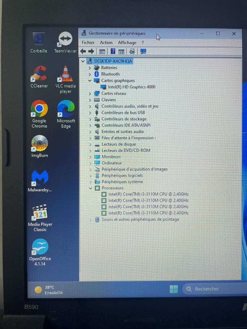Click the CCleaner desktop shortcut
This screenshot has height=329, width=247.
click(x=39, y=77)
